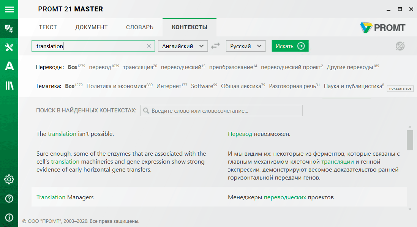The width and height of the screenshot is (417, 227).
Task: Select the КОНТЕКСТЫ tab
Action: click(x=190, y=27)
